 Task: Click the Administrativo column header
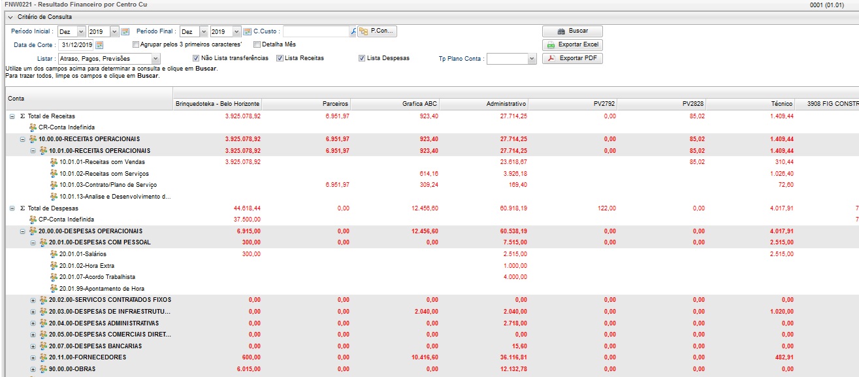coord(506,104)
